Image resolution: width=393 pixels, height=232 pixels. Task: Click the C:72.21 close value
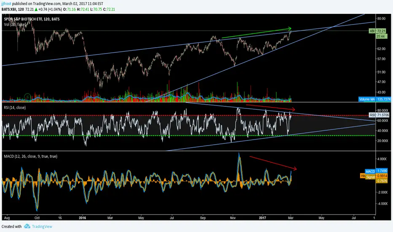pos(109,9)
